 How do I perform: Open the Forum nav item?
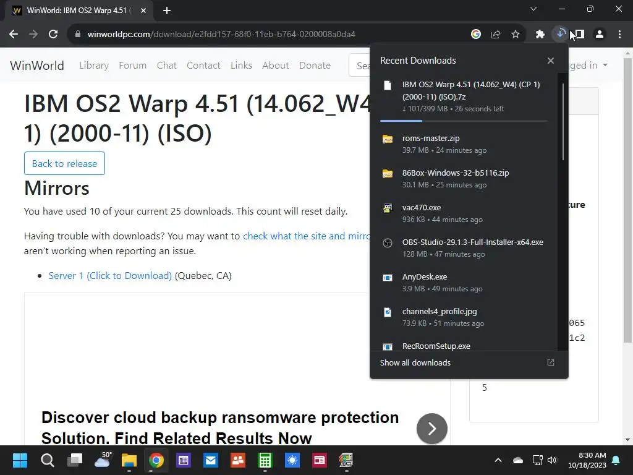tap(132, 66)
